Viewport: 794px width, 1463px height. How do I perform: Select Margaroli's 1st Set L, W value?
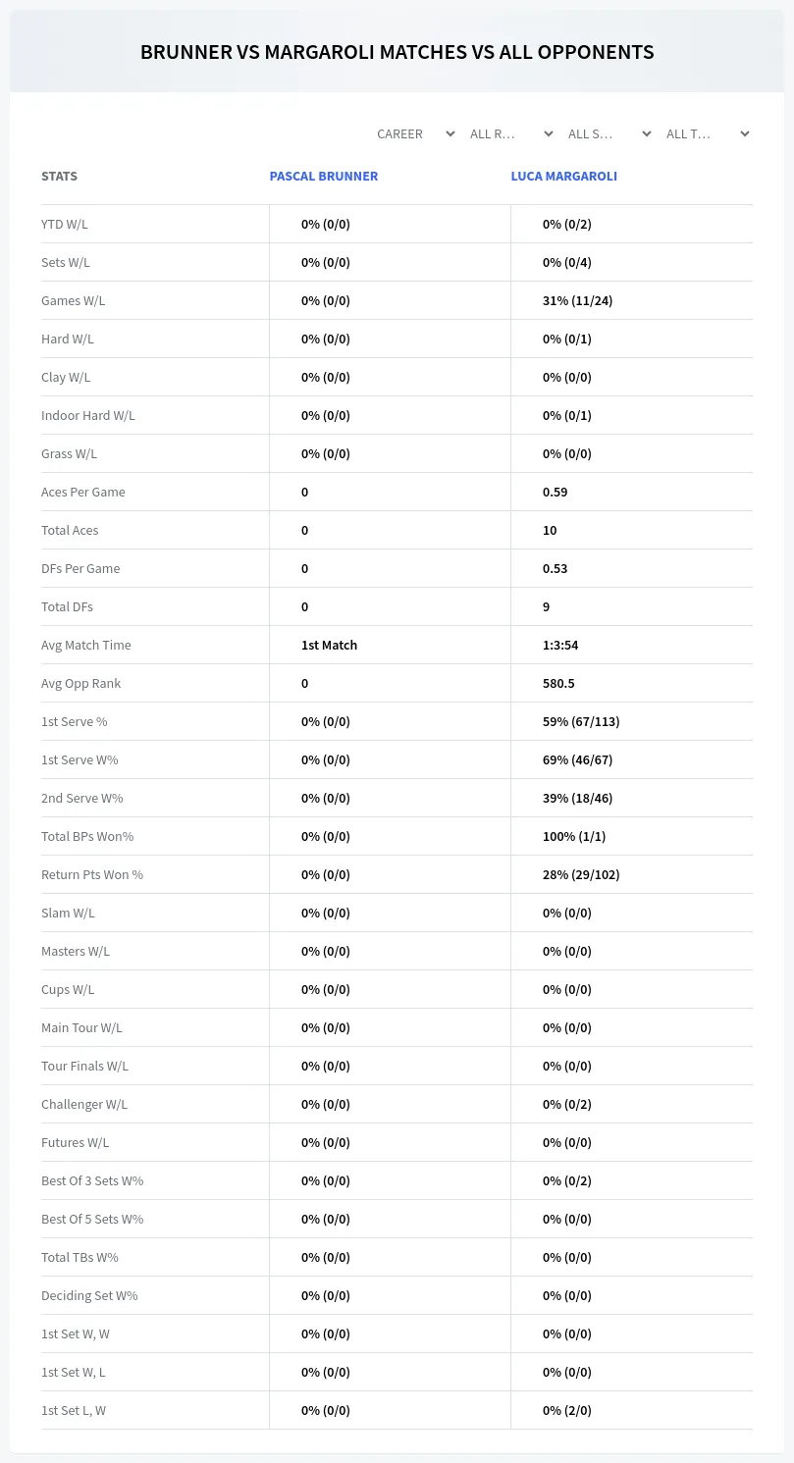tap(567, 1410)
